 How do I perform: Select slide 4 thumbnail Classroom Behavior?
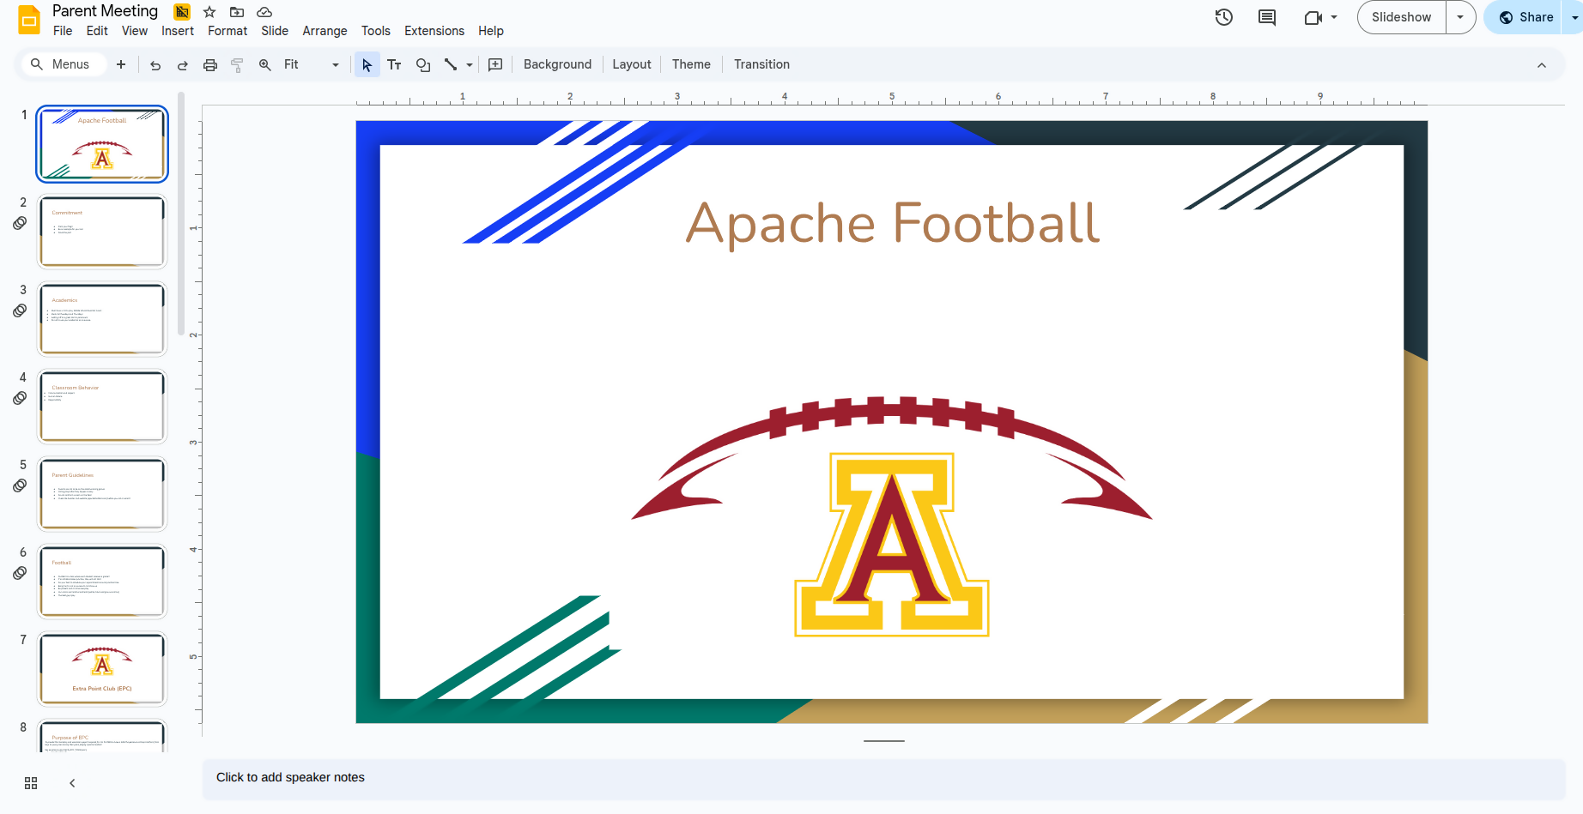click(x=102, y=407)
